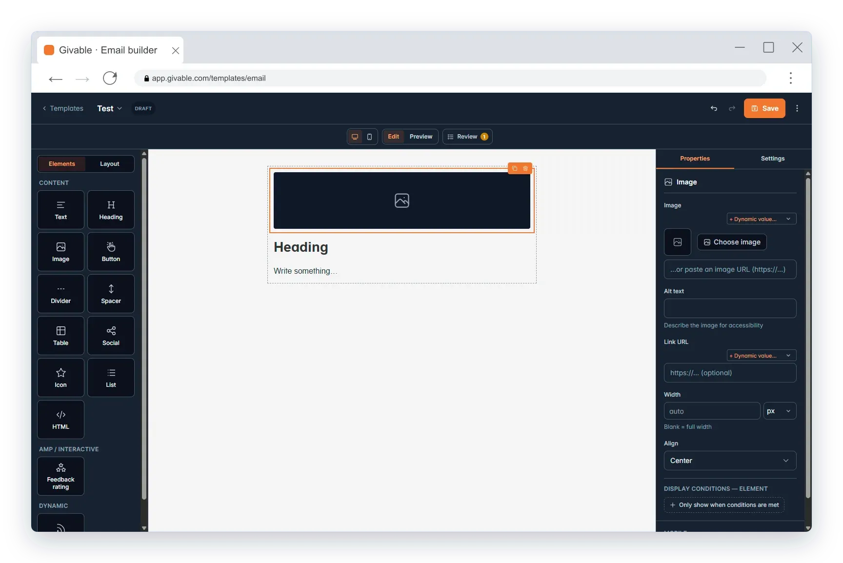Viewport: 843px width, 563px height.
Task: Add a Table element
Action: (60, 336)
